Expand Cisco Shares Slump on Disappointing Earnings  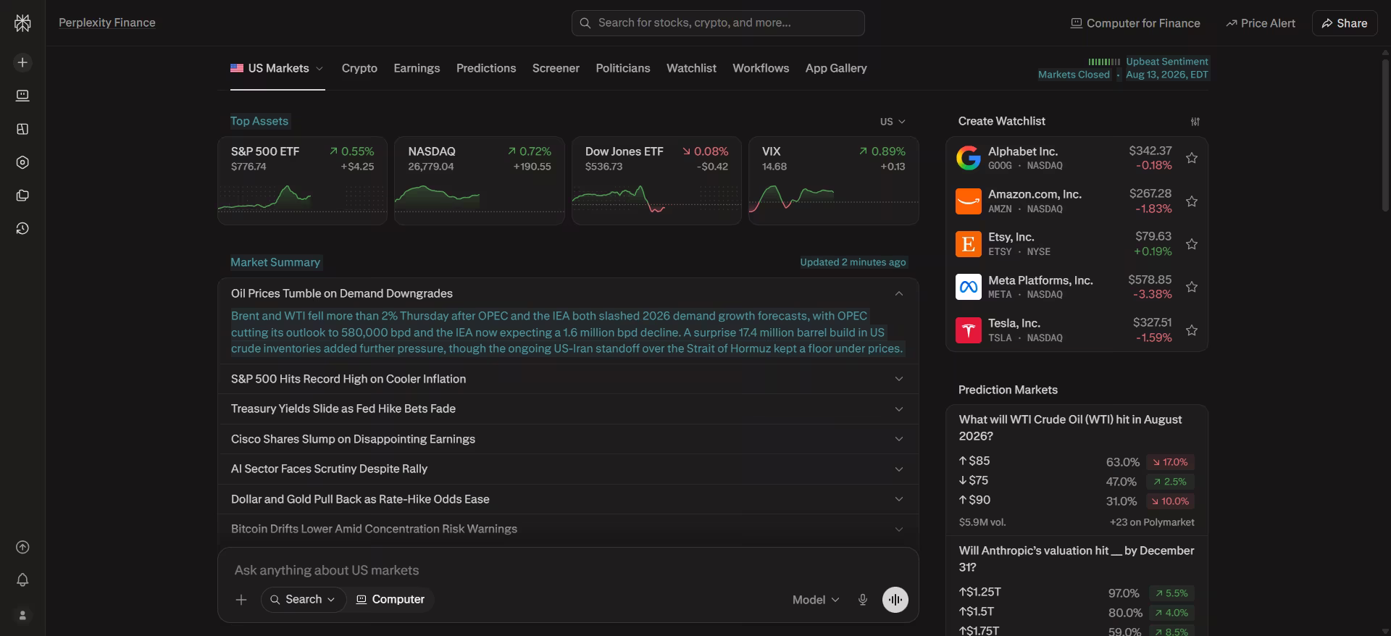click(x=568, y=439)
